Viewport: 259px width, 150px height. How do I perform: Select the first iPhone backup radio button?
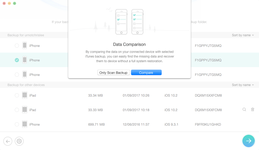click(17, 46)
